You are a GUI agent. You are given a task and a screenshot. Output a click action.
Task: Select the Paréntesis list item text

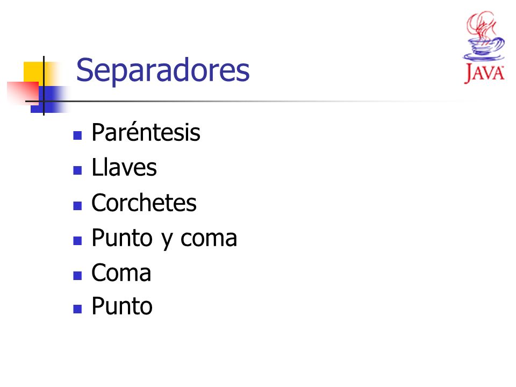[146, 132]
